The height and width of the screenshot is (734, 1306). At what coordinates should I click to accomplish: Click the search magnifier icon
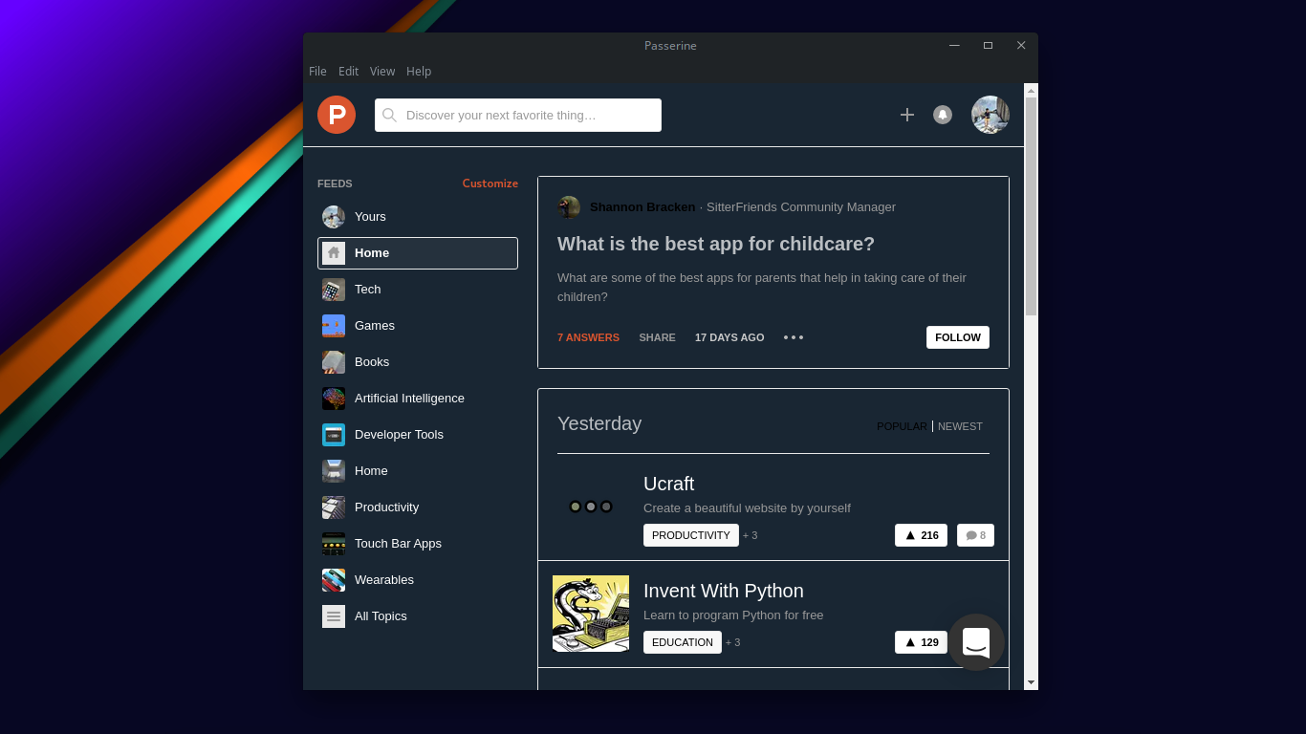[x=389, y=115]
